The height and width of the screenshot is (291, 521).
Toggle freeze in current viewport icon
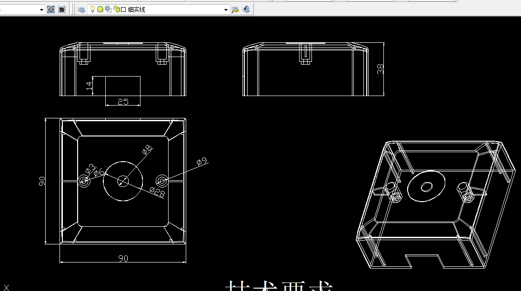(x=108, y=10)
